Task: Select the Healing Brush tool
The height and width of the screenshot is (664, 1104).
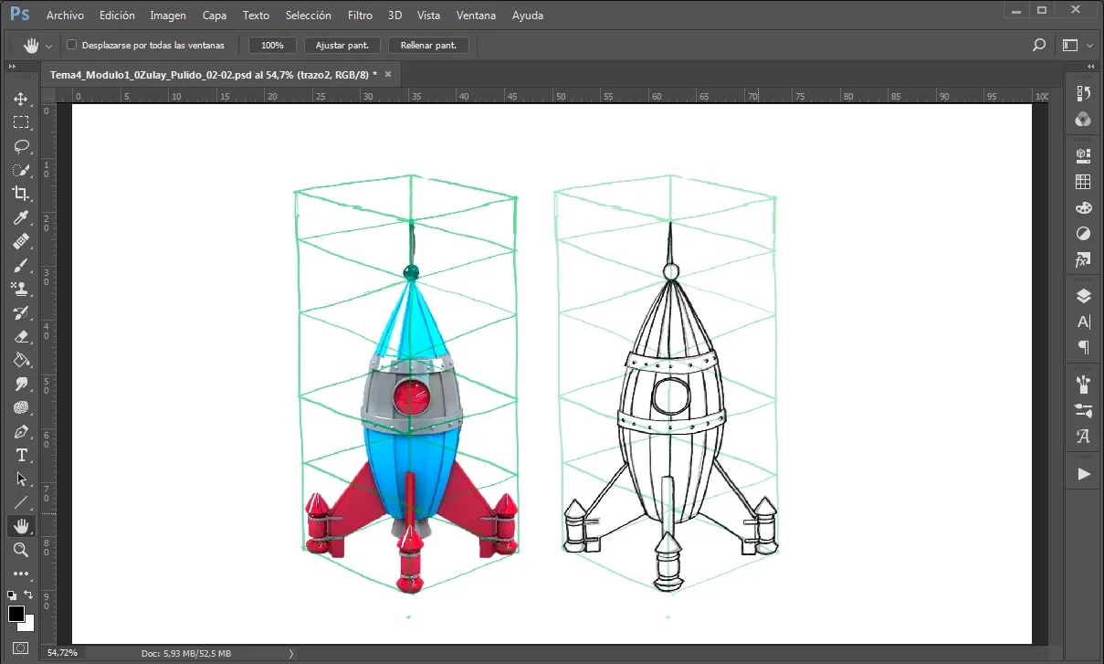Action: pos(21,241)
